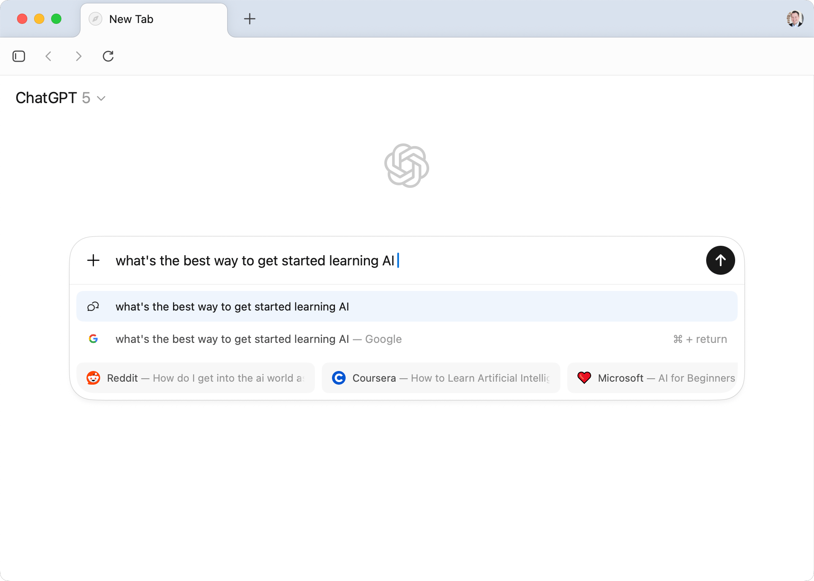Go forward with the right arrow

(x=78, y=56)
